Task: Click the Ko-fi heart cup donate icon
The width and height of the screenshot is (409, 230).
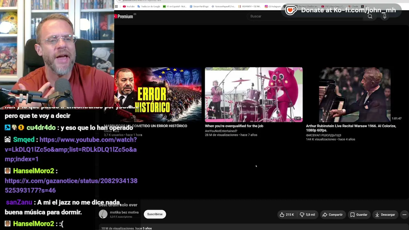Action: (x=290, y=10)
